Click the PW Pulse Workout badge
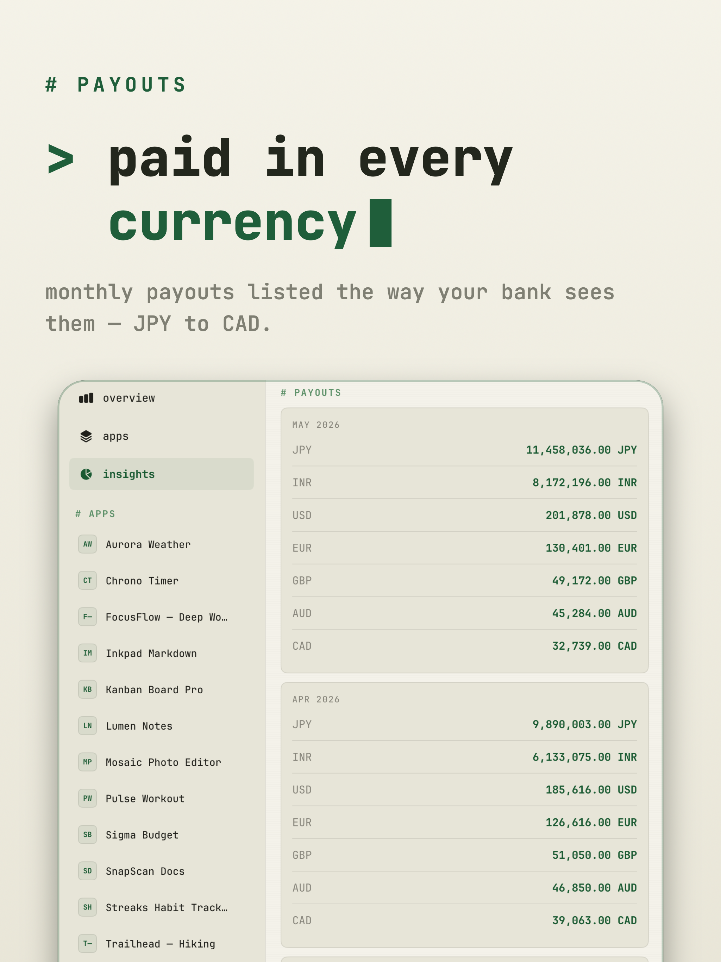Image resolution: width=721 pixels, height=962 pixels. (x=87, y=799)
